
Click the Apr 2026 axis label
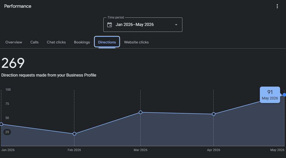point(214,150)
